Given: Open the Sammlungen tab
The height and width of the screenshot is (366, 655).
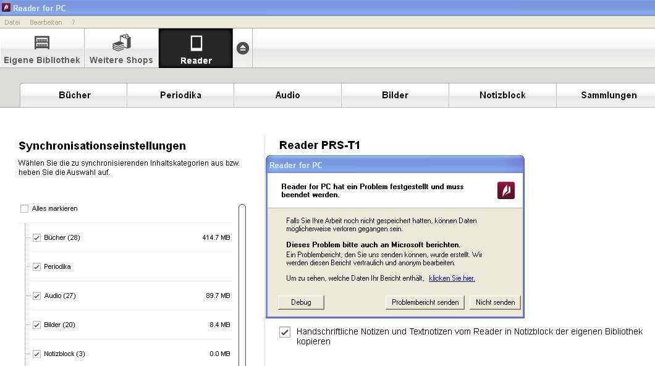Looking at the screenshot, I should pos(608,95).
